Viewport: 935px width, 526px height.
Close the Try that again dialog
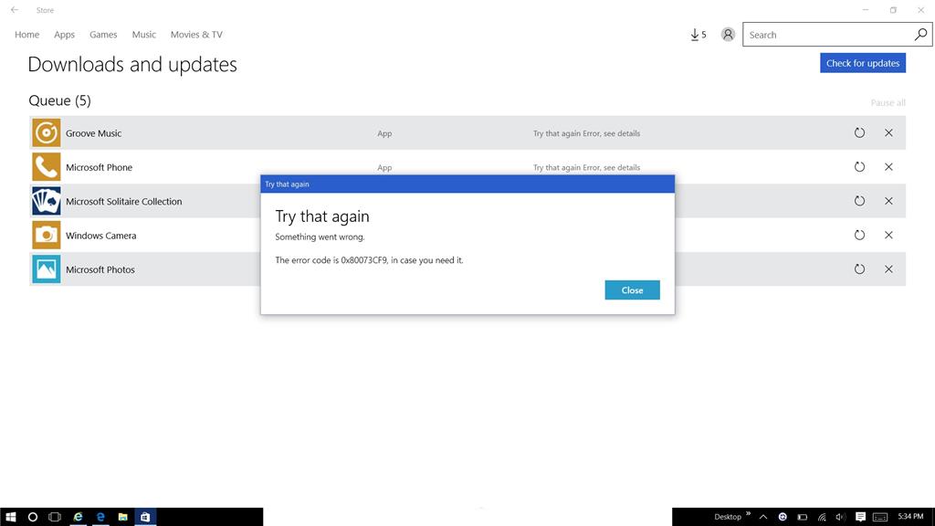pyautogui.click(x=632, y=289)
